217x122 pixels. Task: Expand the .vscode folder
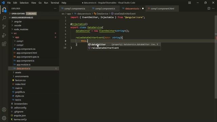[18, 25]
